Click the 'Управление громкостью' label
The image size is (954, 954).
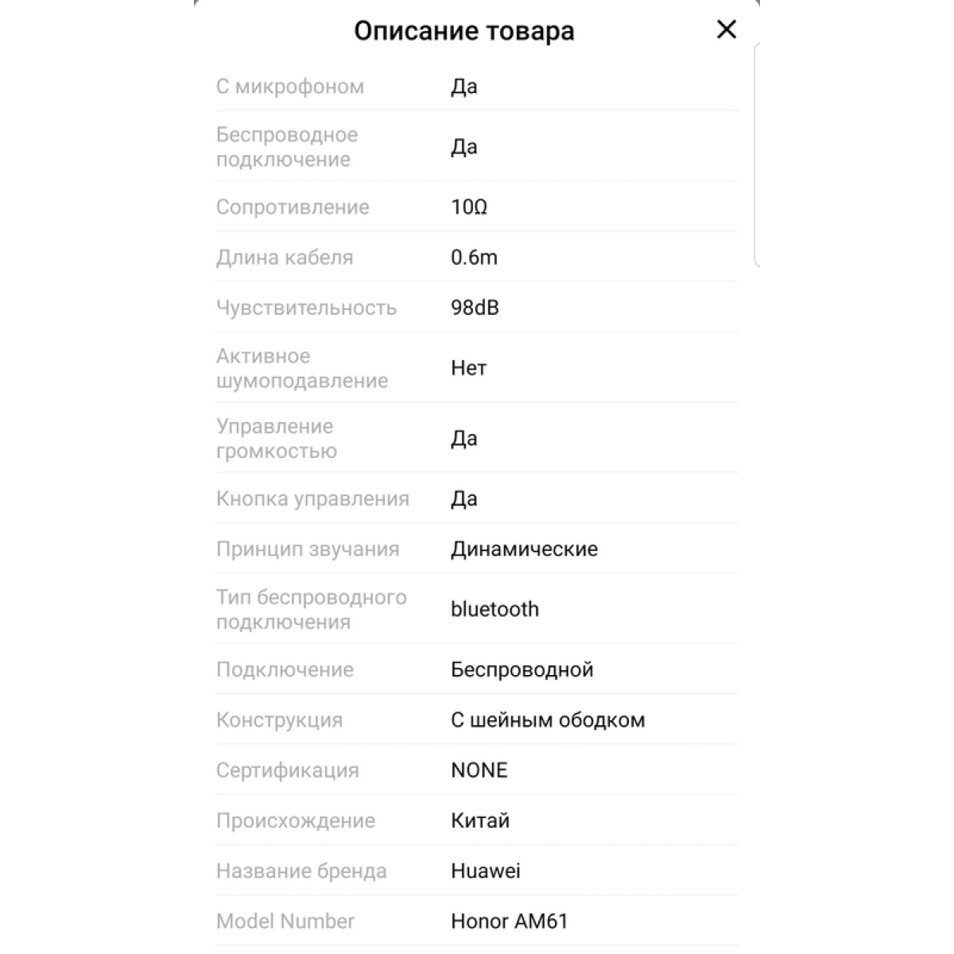pos(277,439)
